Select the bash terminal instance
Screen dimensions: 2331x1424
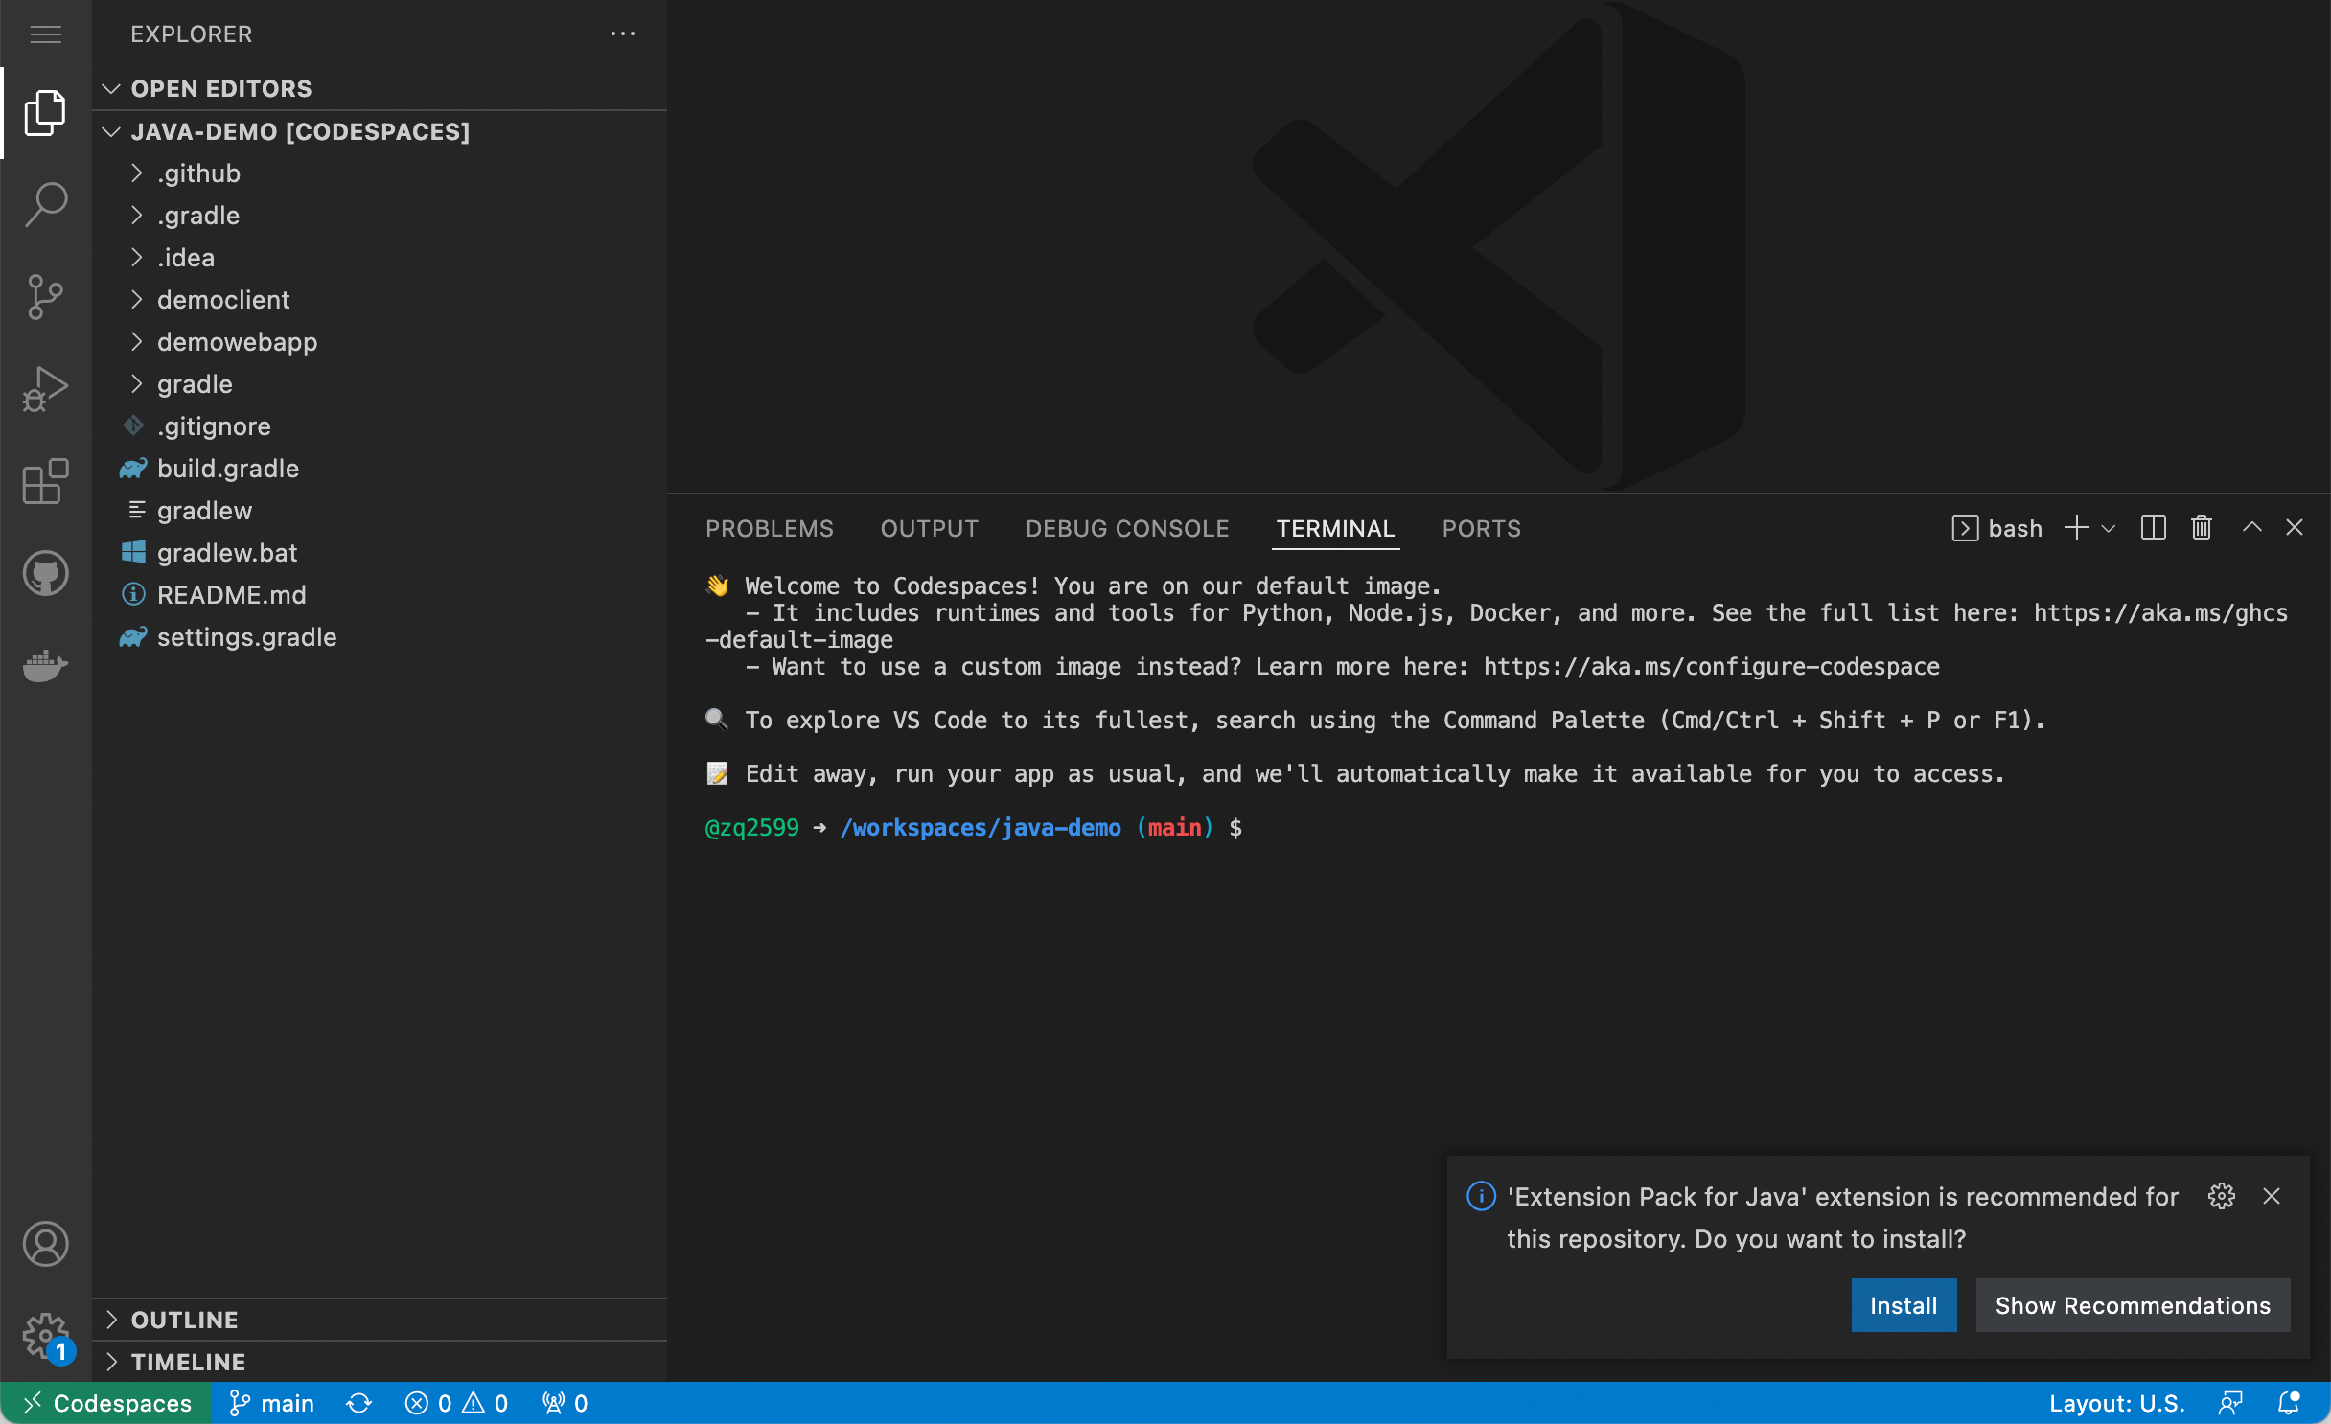[x=1997, y=528]
